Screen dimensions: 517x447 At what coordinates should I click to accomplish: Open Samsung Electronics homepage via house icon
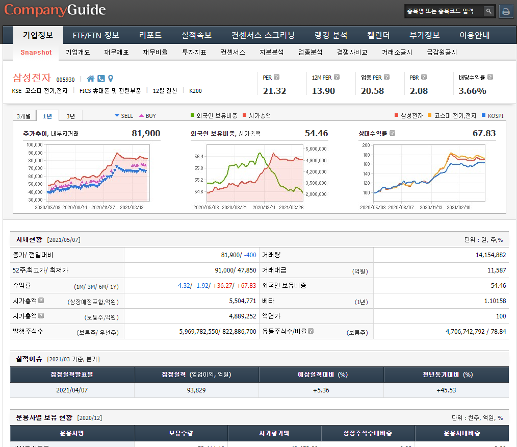pos(90,79)
